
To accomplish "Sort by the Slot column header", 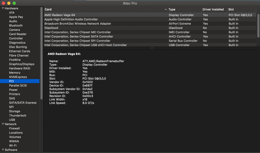I will pos(242,9).
